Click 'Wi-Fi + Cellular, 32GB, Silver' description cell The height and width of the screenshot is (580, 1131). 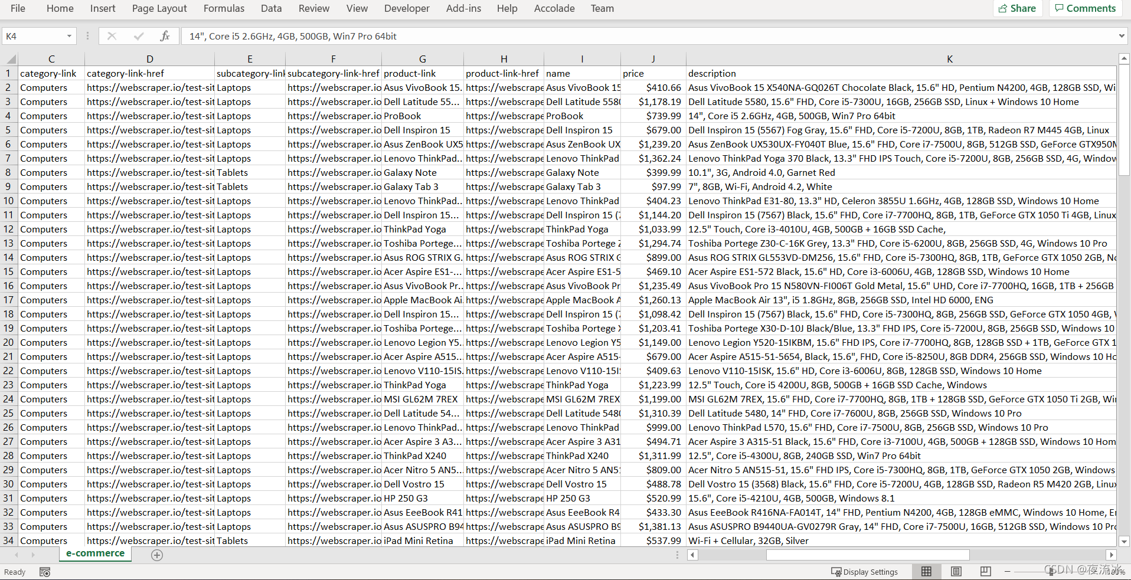(901, 540)
